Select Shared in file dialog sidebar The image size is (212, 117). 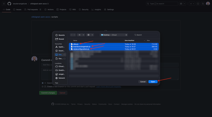60,39
